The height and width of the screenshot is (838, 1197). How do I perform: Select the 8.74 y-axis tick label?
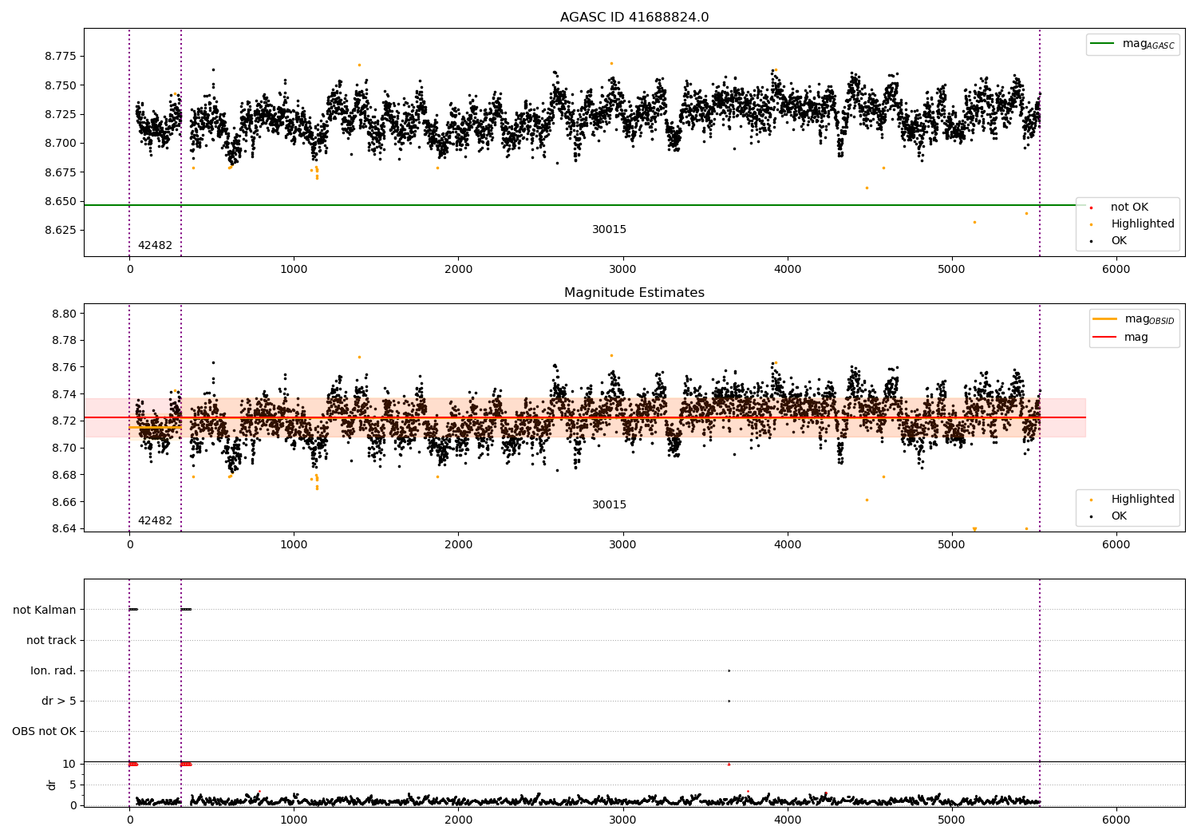tap(64, 394)
